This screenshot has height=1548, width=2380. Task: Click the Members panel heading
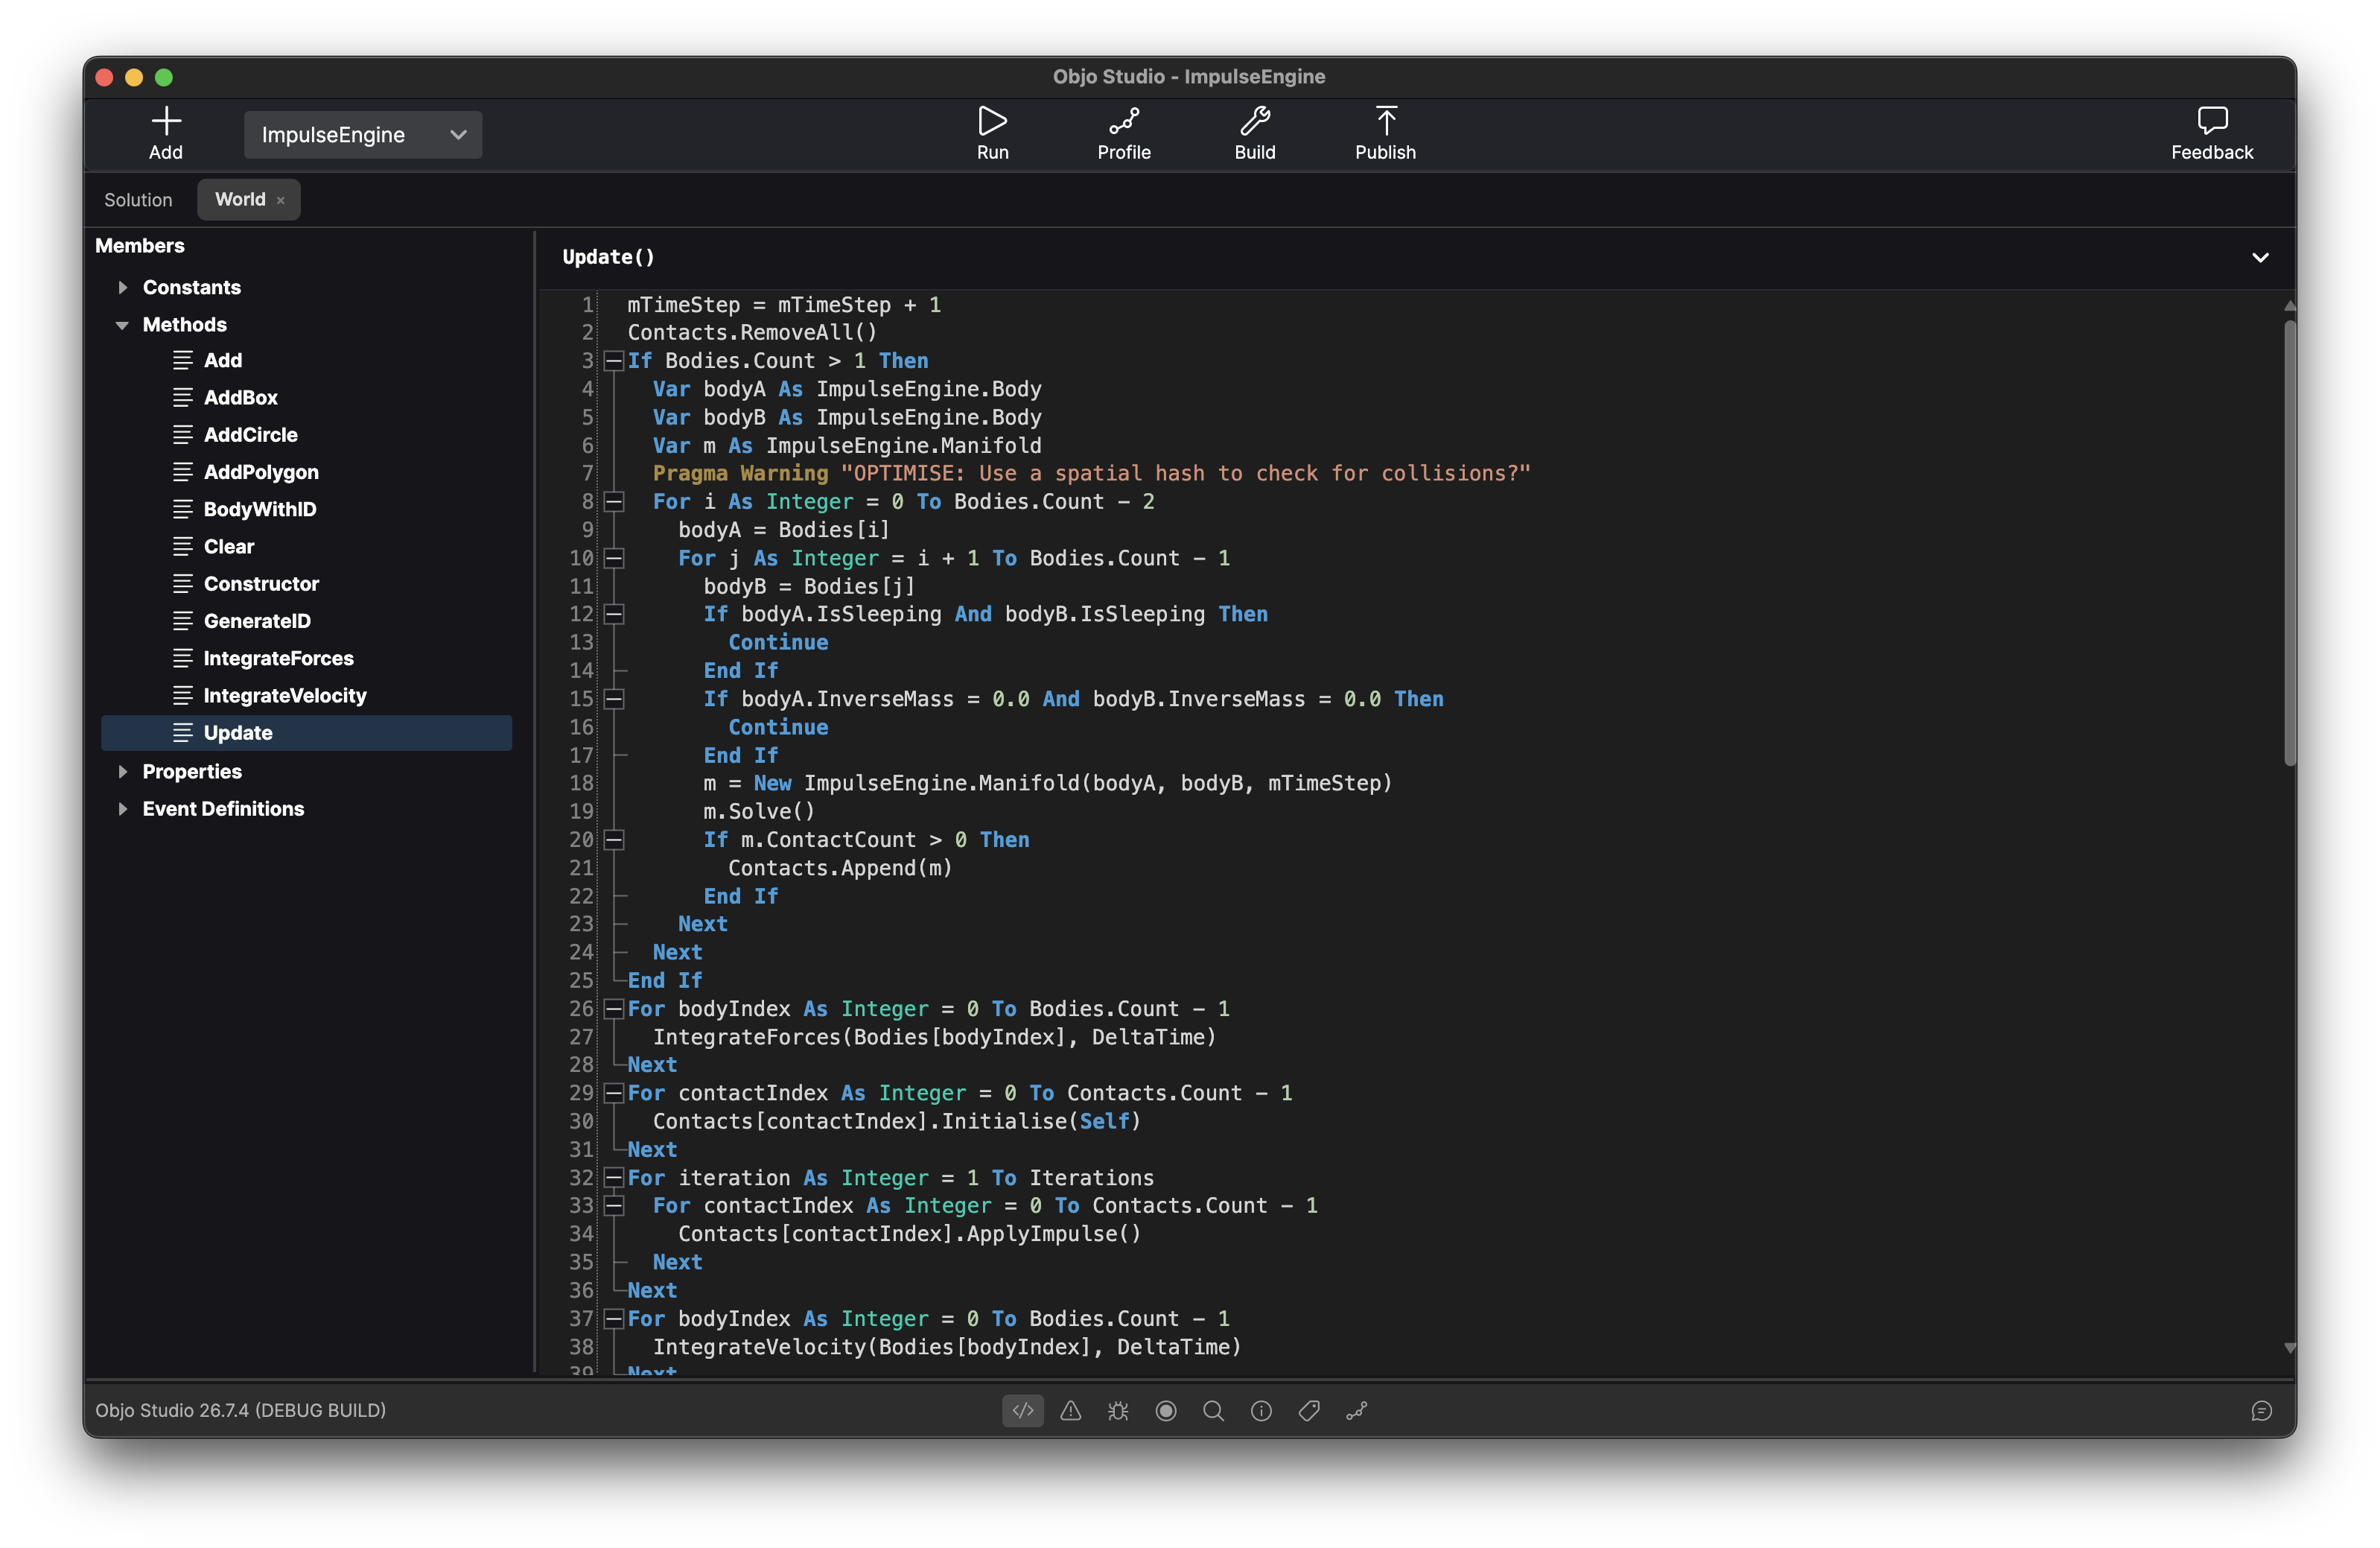tap(140, 245)
